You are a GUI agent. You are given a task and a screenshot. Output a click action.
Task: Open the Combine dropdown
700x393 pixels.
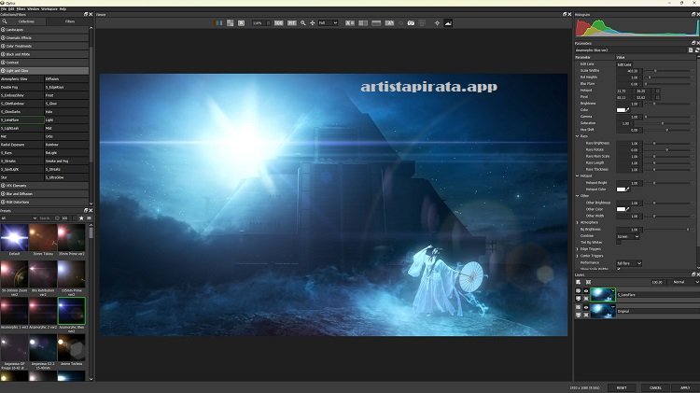[x=628, y=236]
